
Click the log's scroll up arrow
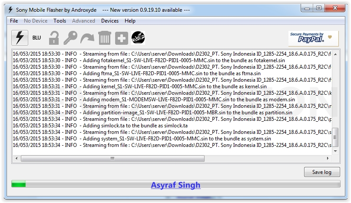coord(335,54)
